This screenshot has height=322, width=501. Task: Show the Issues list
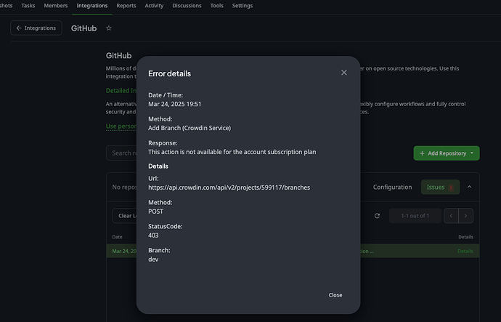click(x=440, y=187)
